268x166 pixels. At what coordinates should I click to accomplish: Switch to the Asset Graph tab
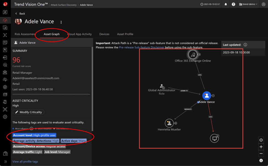click(x=52, y=34)
